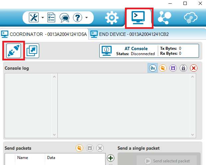Open the serial connection with the radio module
The height and width of the screenshot is (165, 206).
tap(14, 51)
